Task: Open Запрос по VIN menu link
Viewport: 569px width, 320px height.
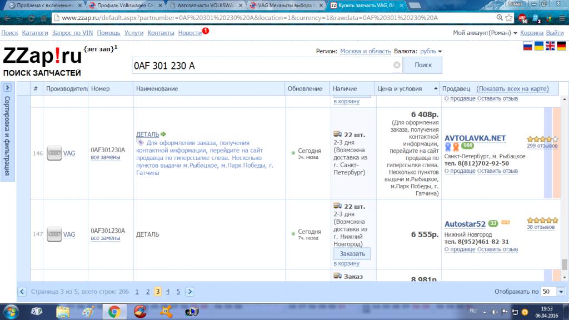Action: (72, 33)
